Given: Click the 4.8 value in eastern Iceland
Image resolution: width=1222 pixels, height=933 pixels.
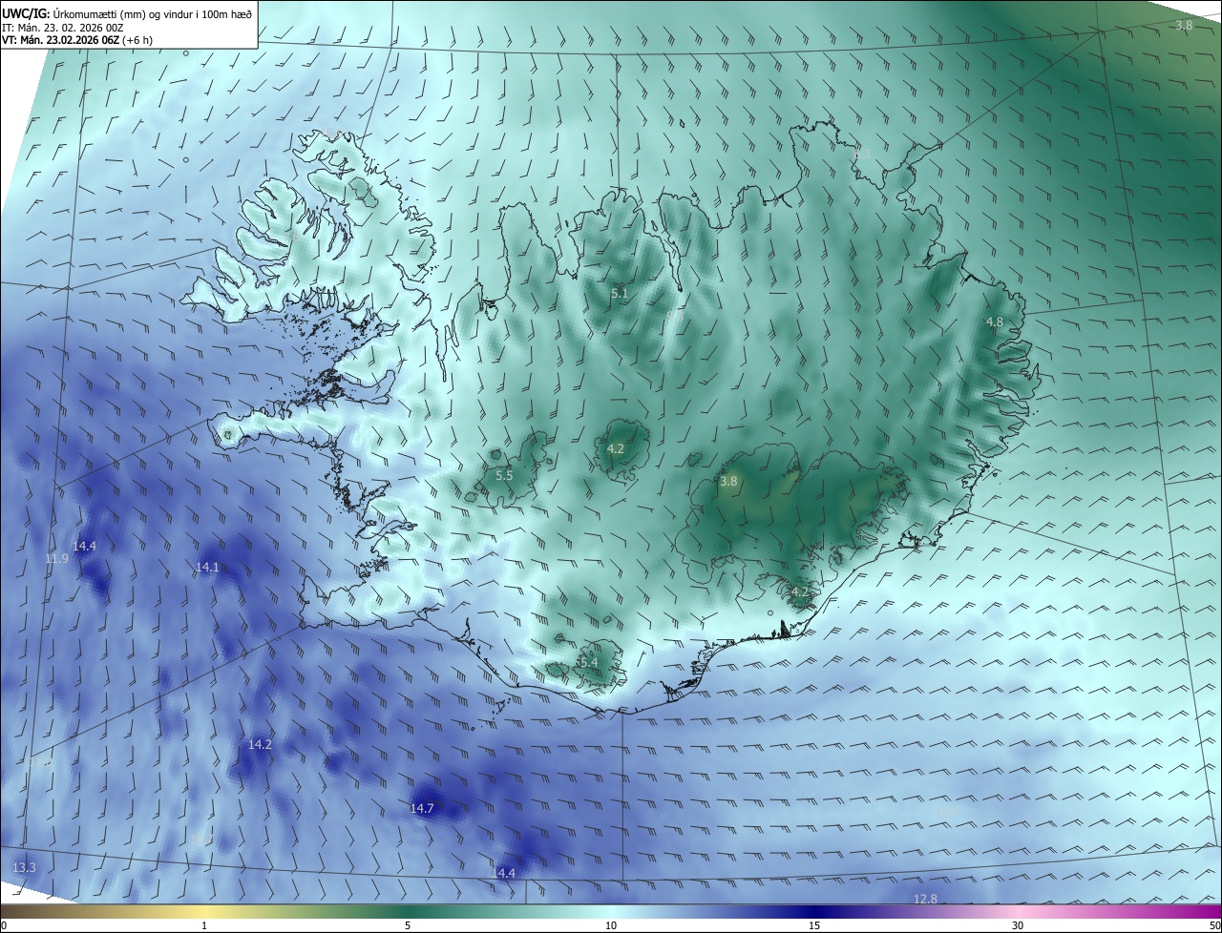Looking at the screenshot, I should pyautogui.click(x=994, y=321).
